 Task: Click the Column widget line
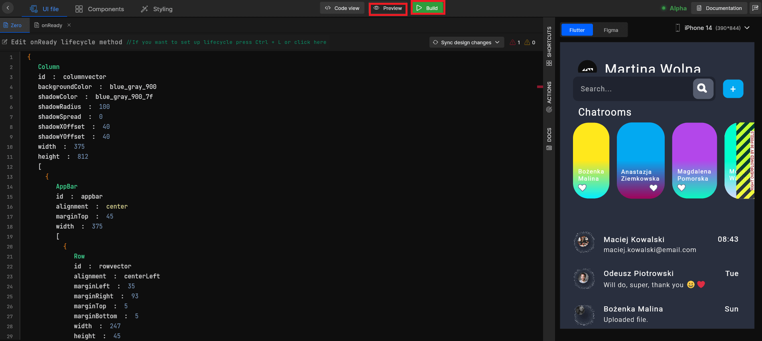point(49,67)
